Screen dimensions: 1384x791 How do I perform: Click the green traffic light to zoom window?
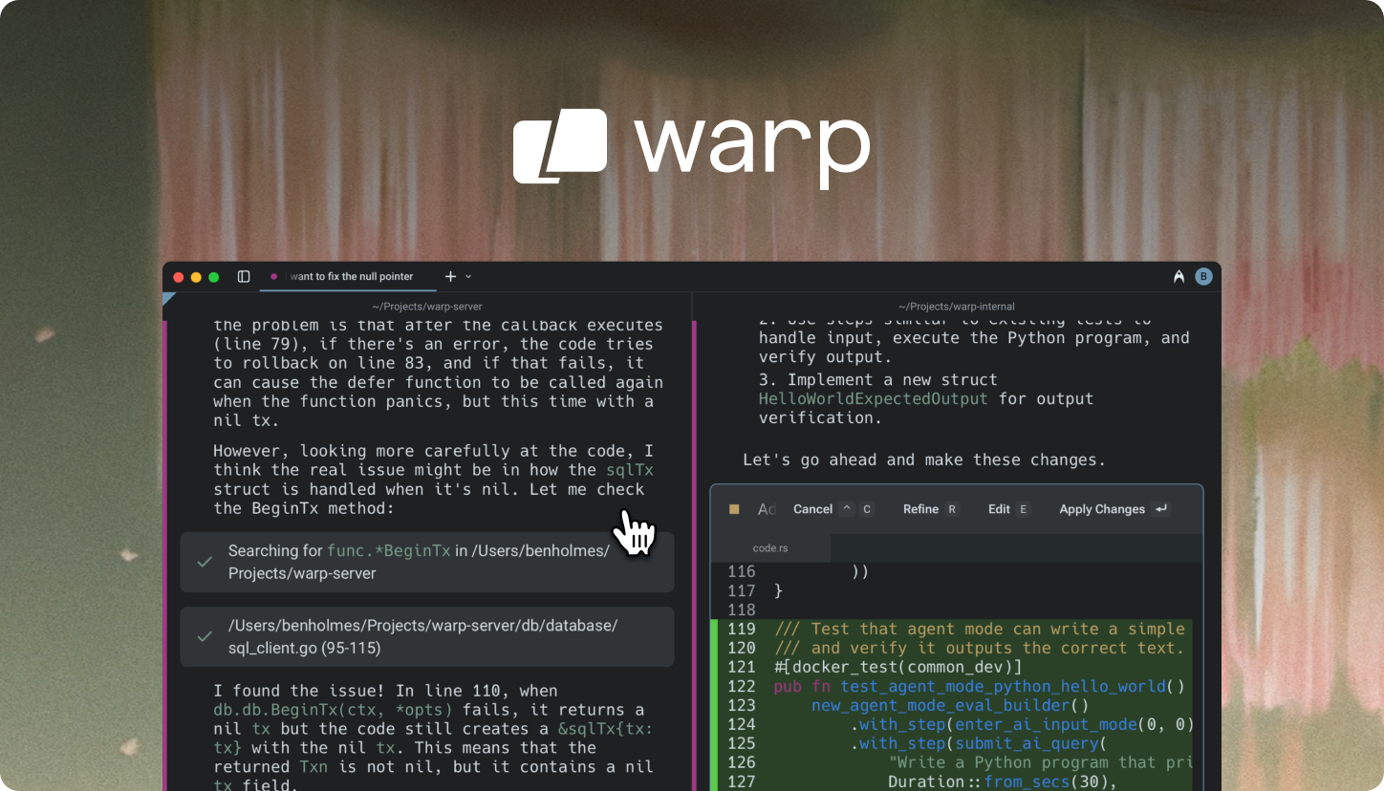point(211,276)
